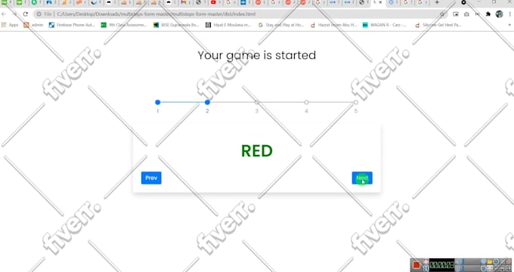Reload the page
The width and height of the screenshot is (514, 272).
pos(26,14)
